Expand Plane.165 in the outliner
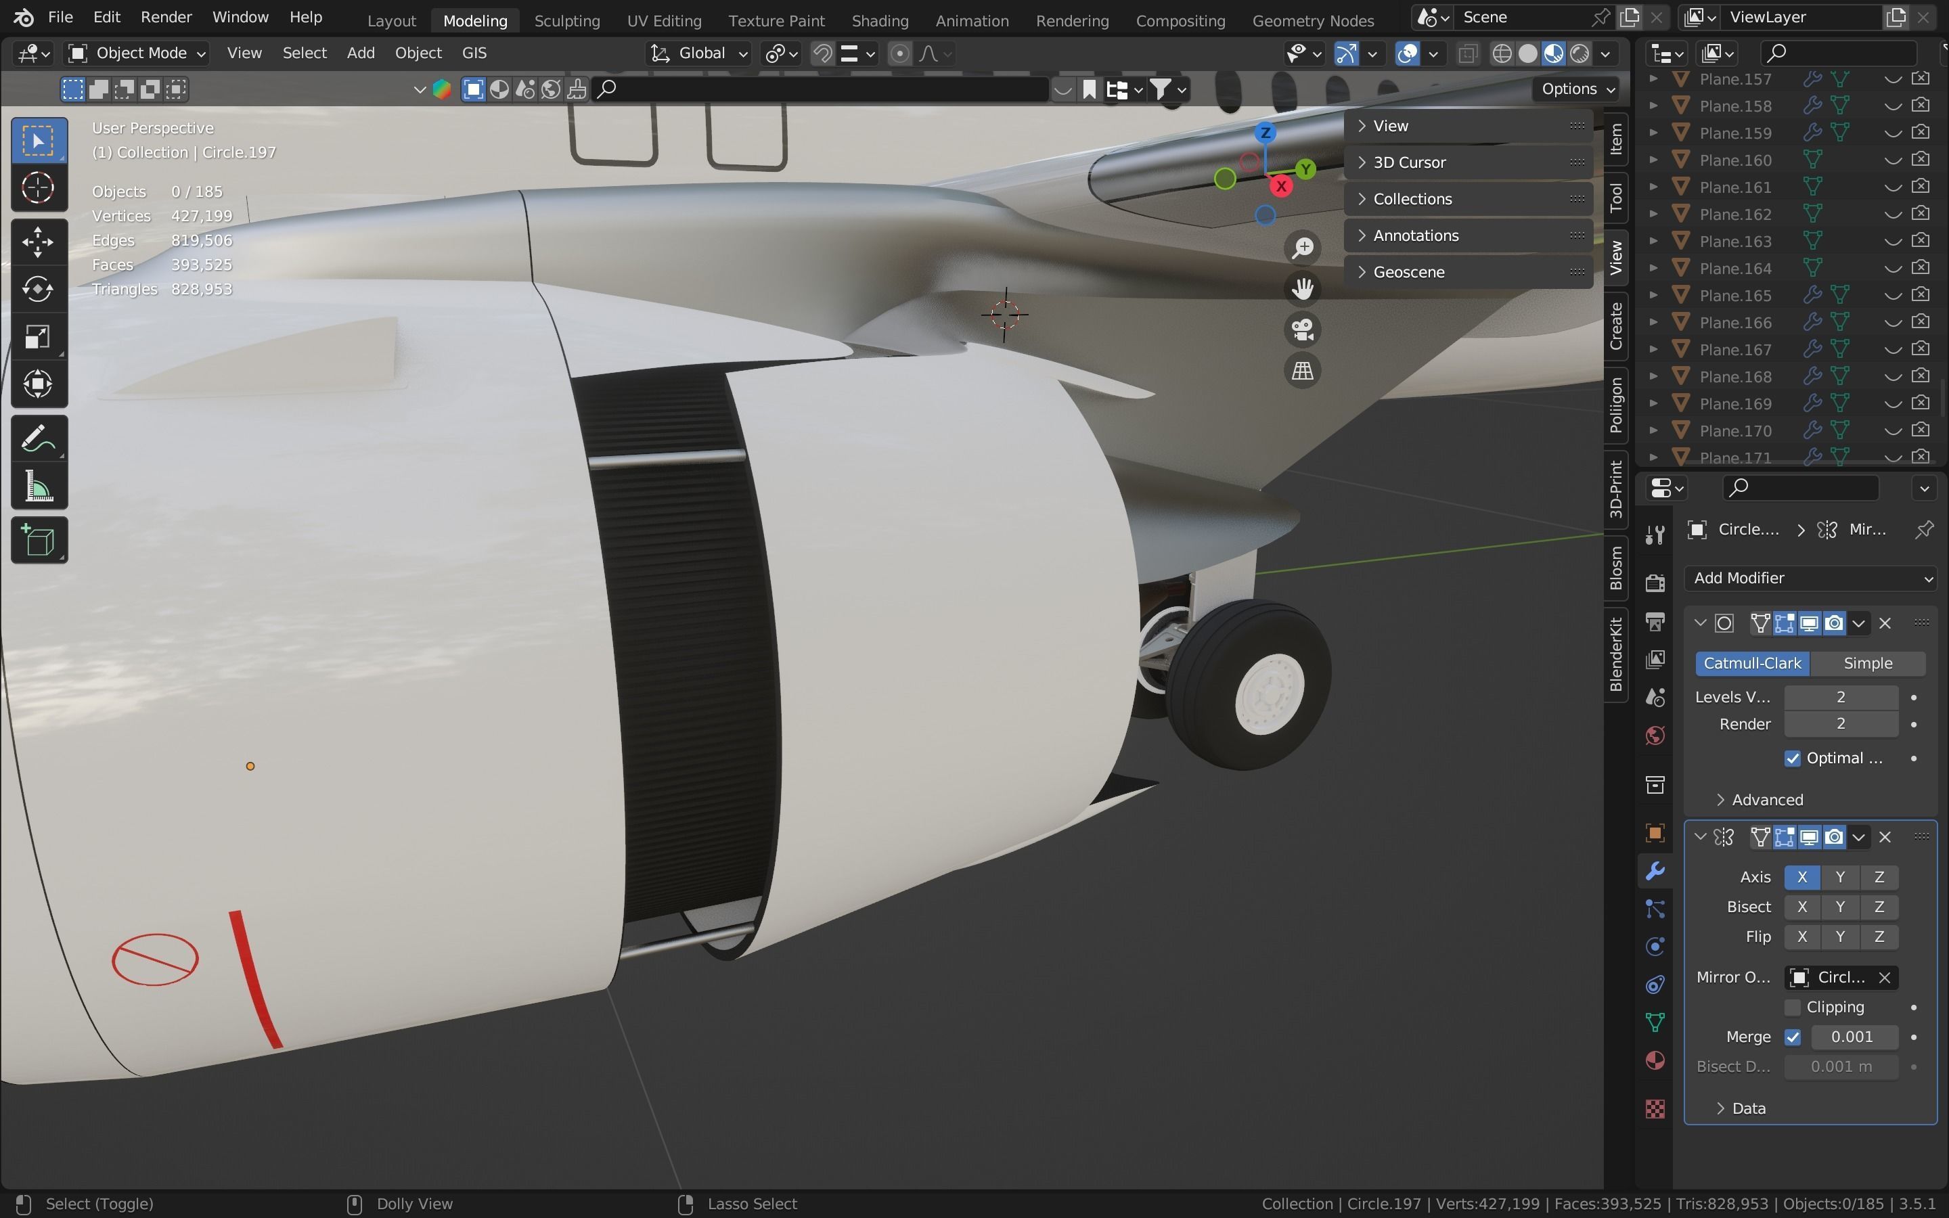The height and width of the screenshot is (1218, 1949). point(1653,295)
